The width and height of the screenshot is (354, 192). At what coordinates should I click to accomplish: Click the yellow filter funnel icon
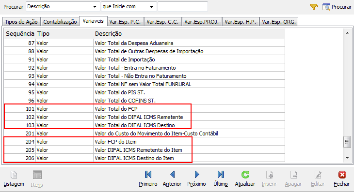pos(314,7)
